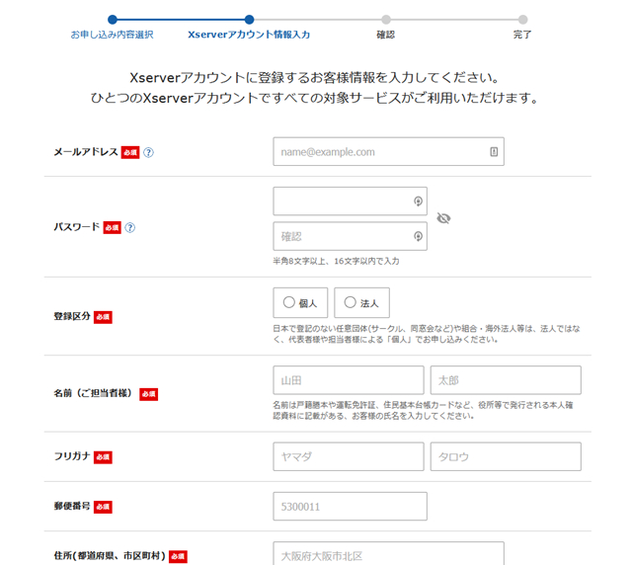The image size is (632, 565).
Task: Click the パスワード field label
Action: (x=77, y=227)
